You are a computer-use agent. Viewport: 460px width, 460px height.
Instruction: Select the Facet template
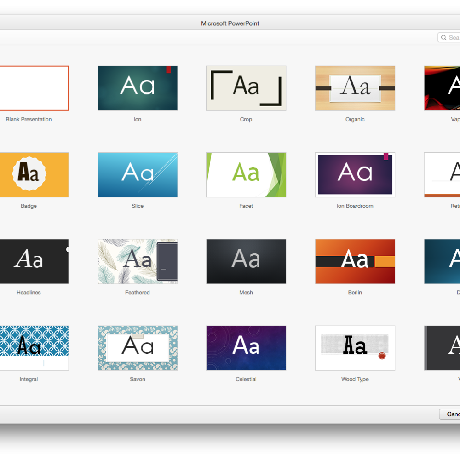[246, 174]
